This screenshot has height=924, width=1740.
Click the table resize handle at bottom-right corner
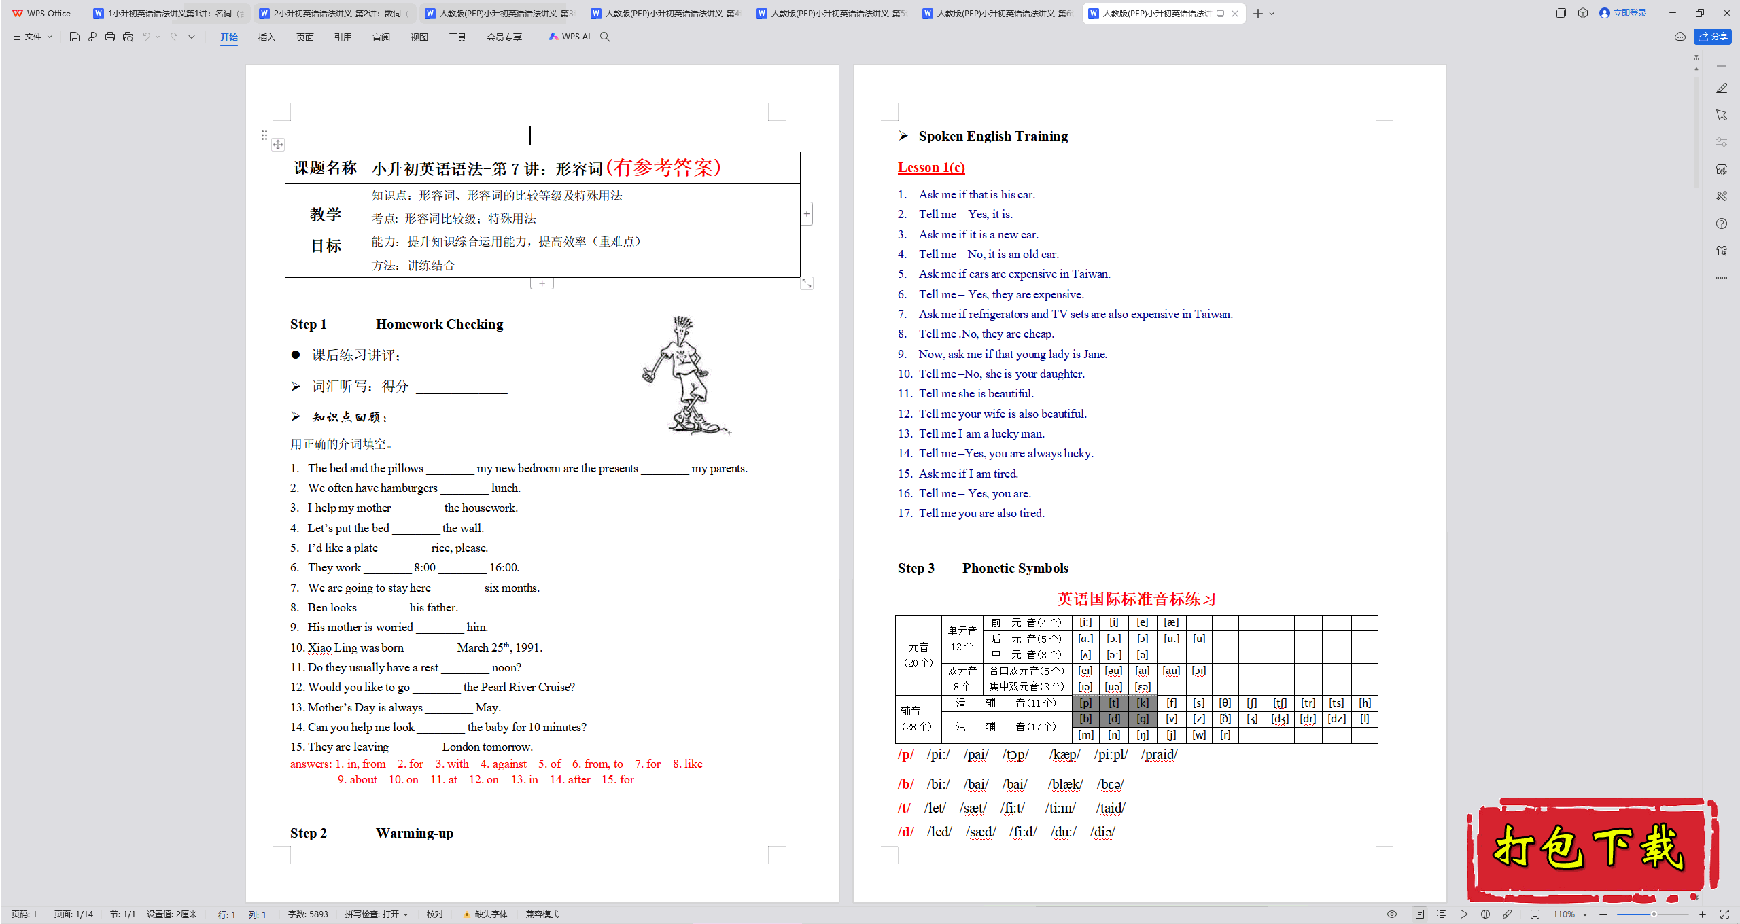[x=807, y=283]
